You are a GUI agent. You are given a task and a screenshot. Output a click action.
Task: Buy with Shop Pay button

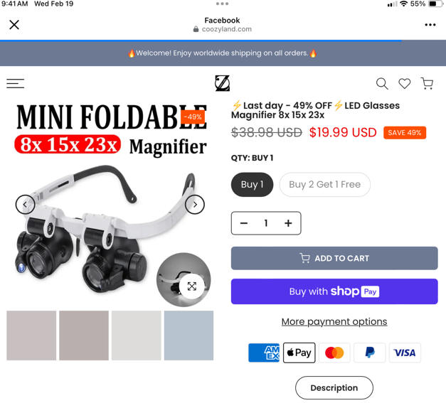334,291
